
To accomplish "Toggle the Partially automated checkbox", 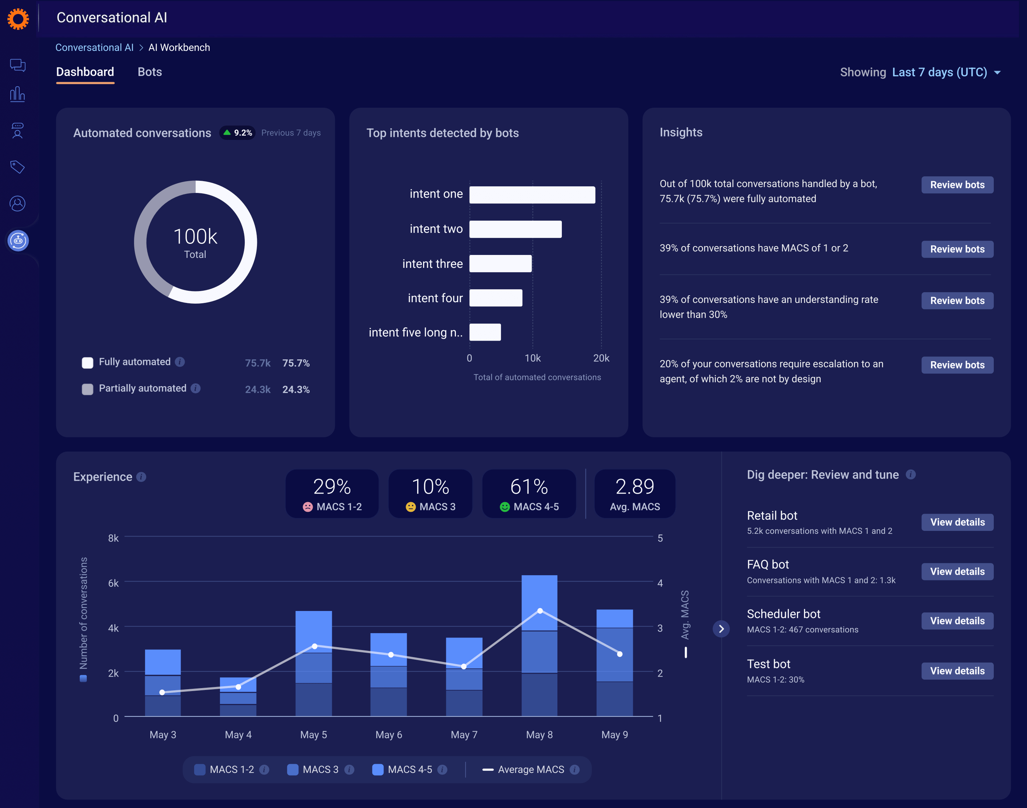I will coord(87,389).
